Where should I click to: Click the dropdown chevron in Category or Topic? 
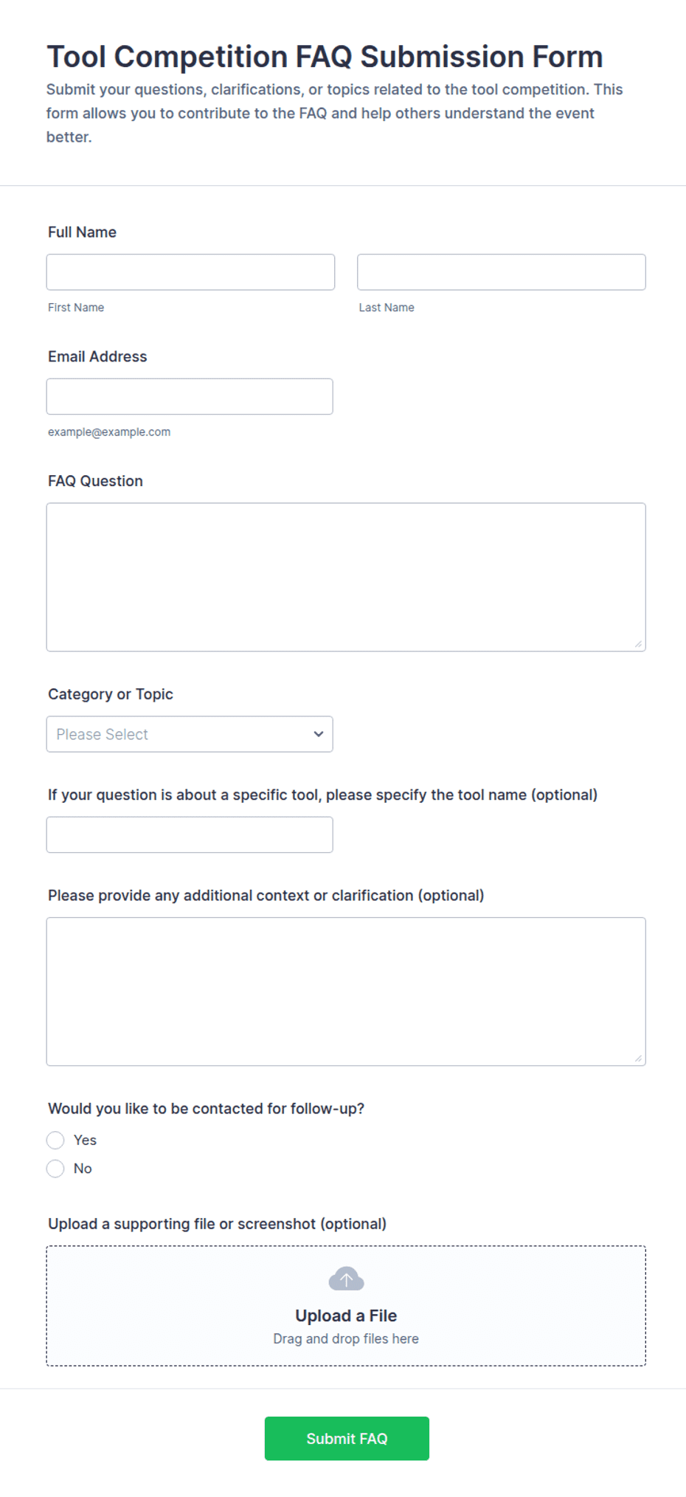319,734
